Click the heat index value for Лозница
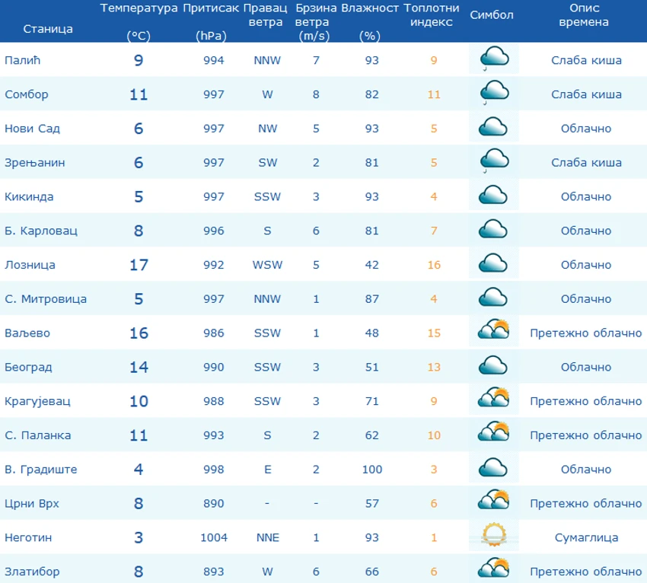Viewport: 647px width, 583px height. click(434, 265)
